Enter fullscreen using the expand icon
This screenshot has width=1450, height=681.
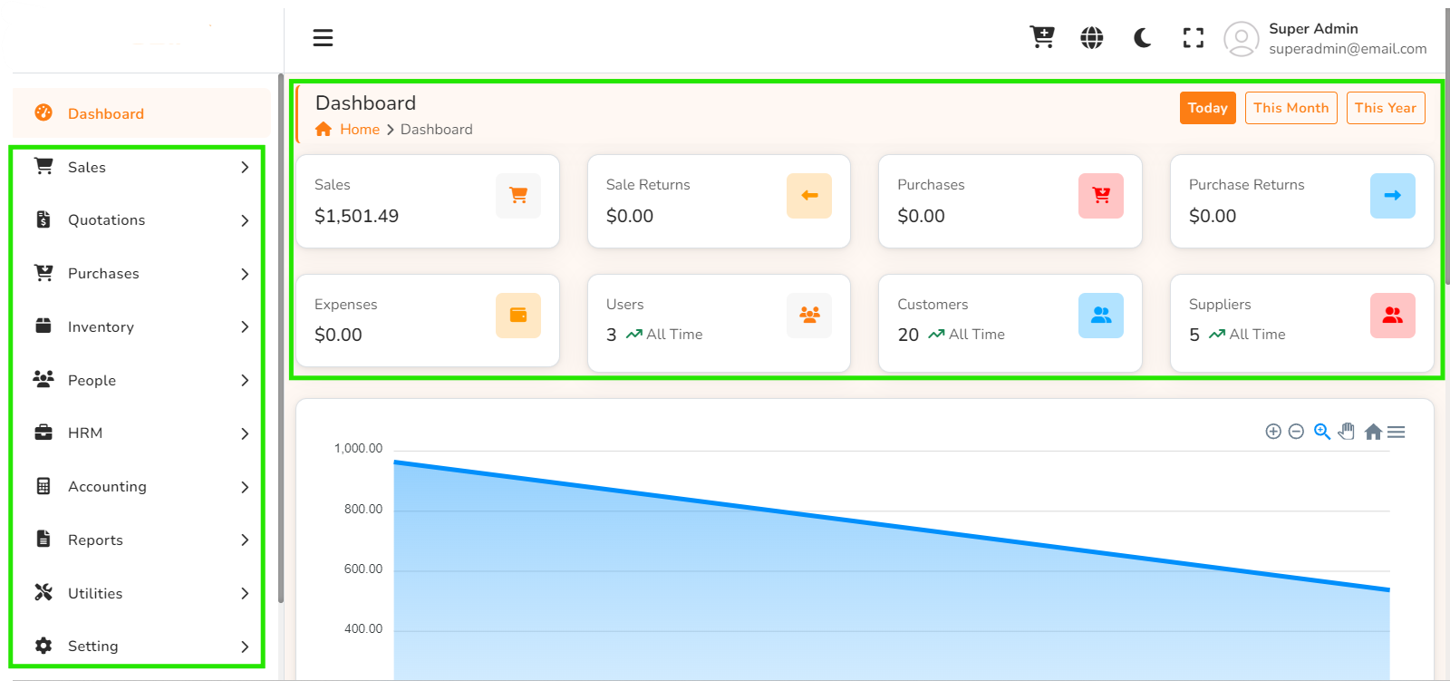click(x=1194, y=37)
